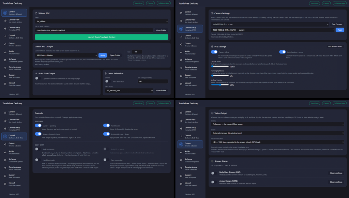Click the Test Camera button
This screenshot has width=349, height=198.
point(337,24)
